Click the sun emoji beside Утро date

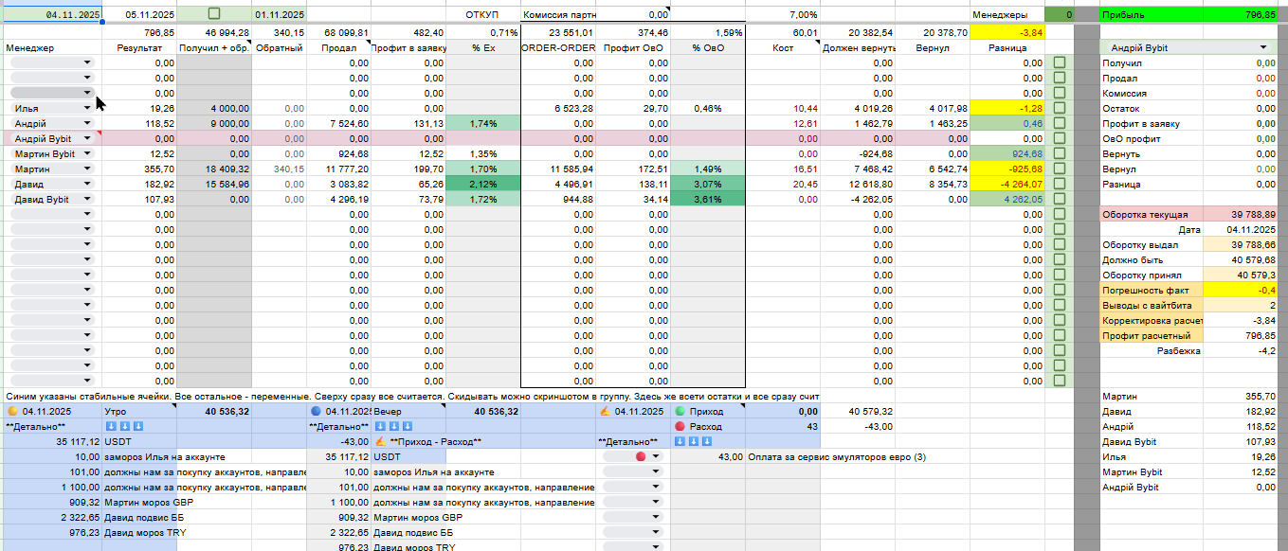click(x=12, y=412)
